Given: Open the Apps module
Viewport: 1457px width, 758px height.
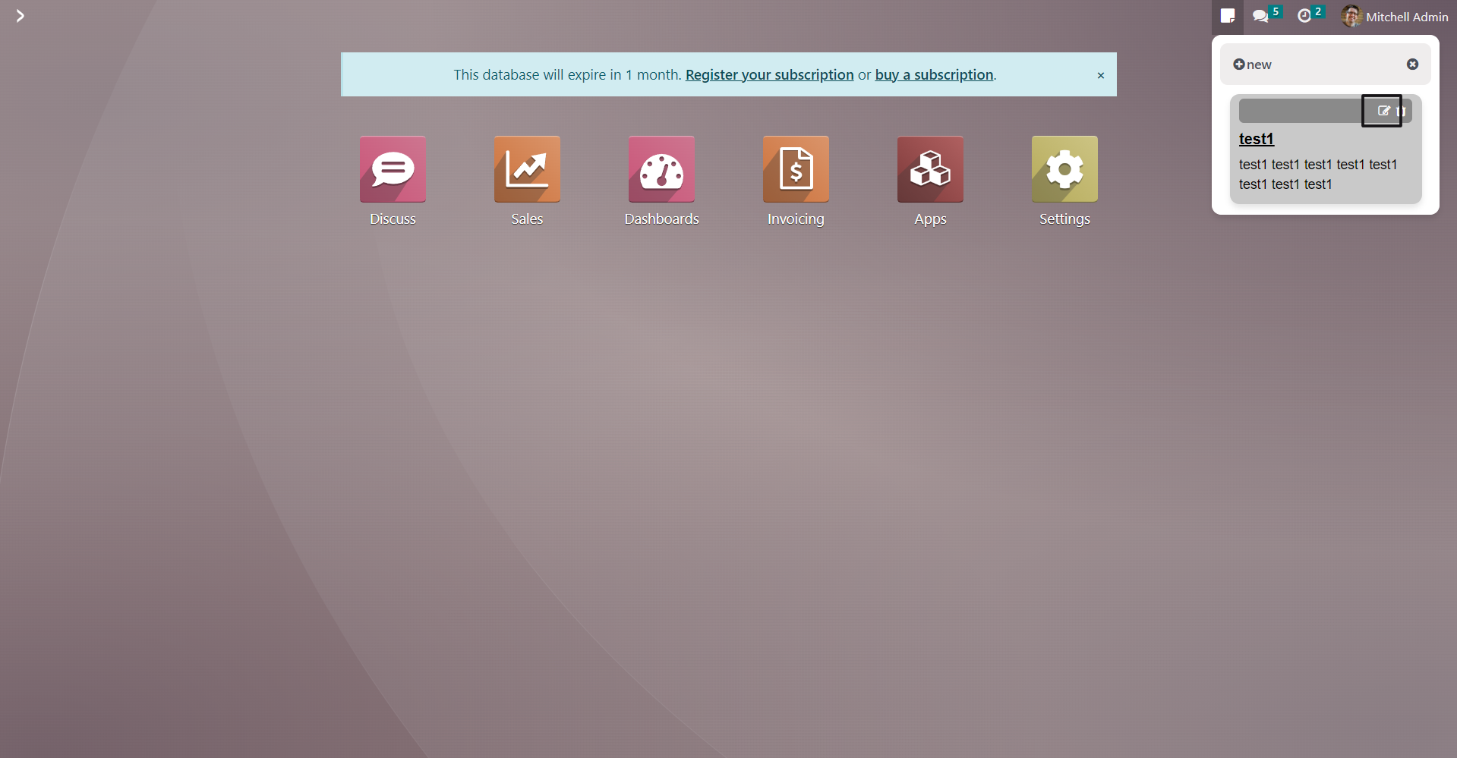Looking at the screenshot, I should (x=930, y=169).
